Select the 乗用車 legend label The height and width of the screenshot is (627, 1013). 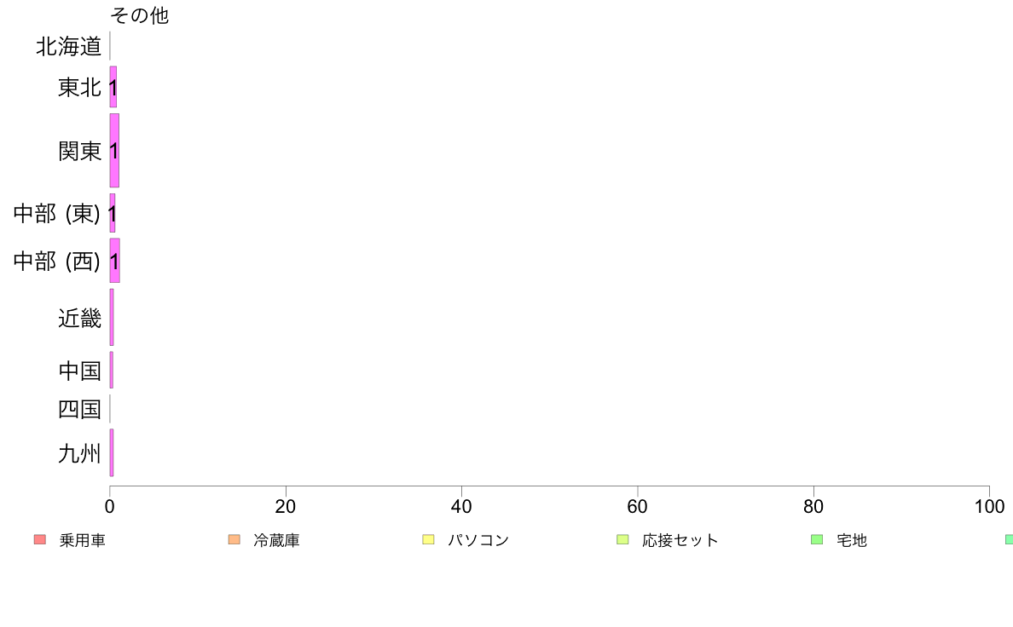coord(82,540)
